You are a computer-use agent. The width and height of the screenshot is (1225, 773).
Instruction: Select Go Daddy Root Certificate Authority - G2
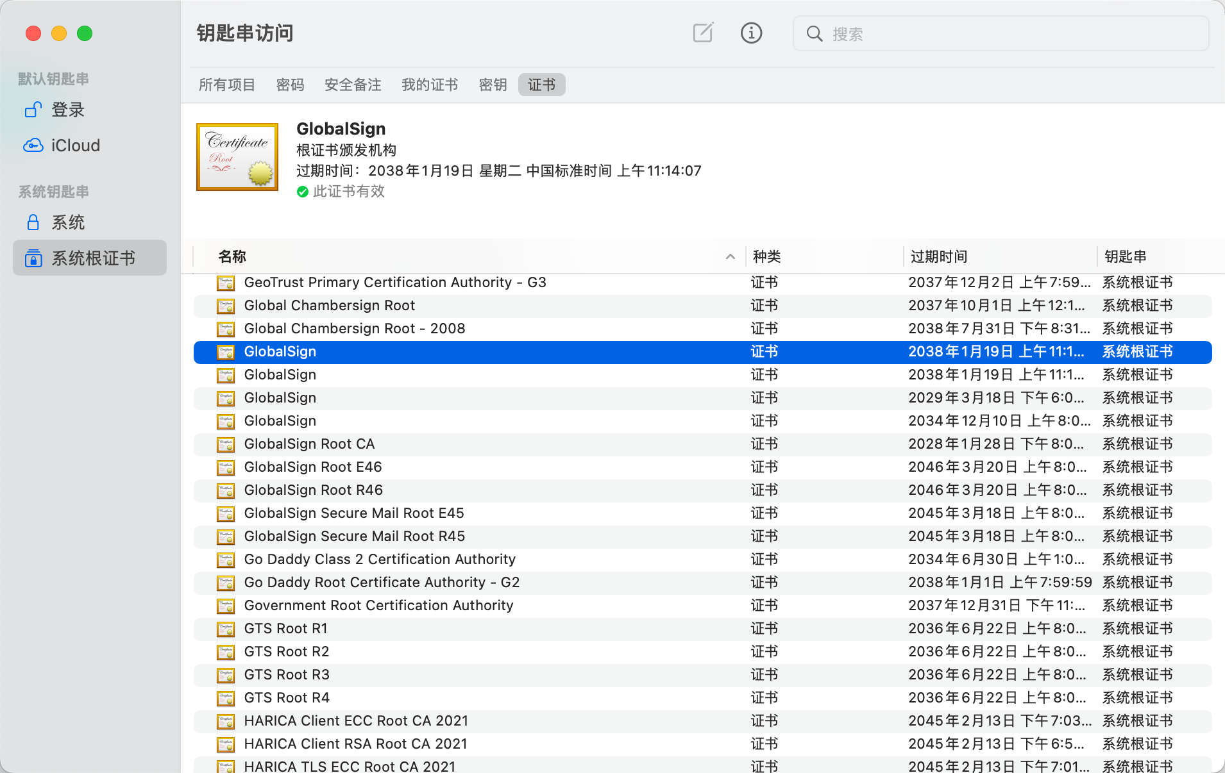382,582
